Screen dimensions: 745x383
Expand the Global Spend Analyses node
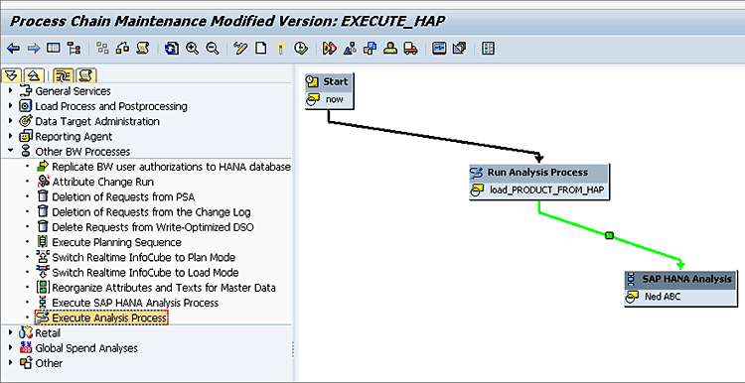pos(11,348)
